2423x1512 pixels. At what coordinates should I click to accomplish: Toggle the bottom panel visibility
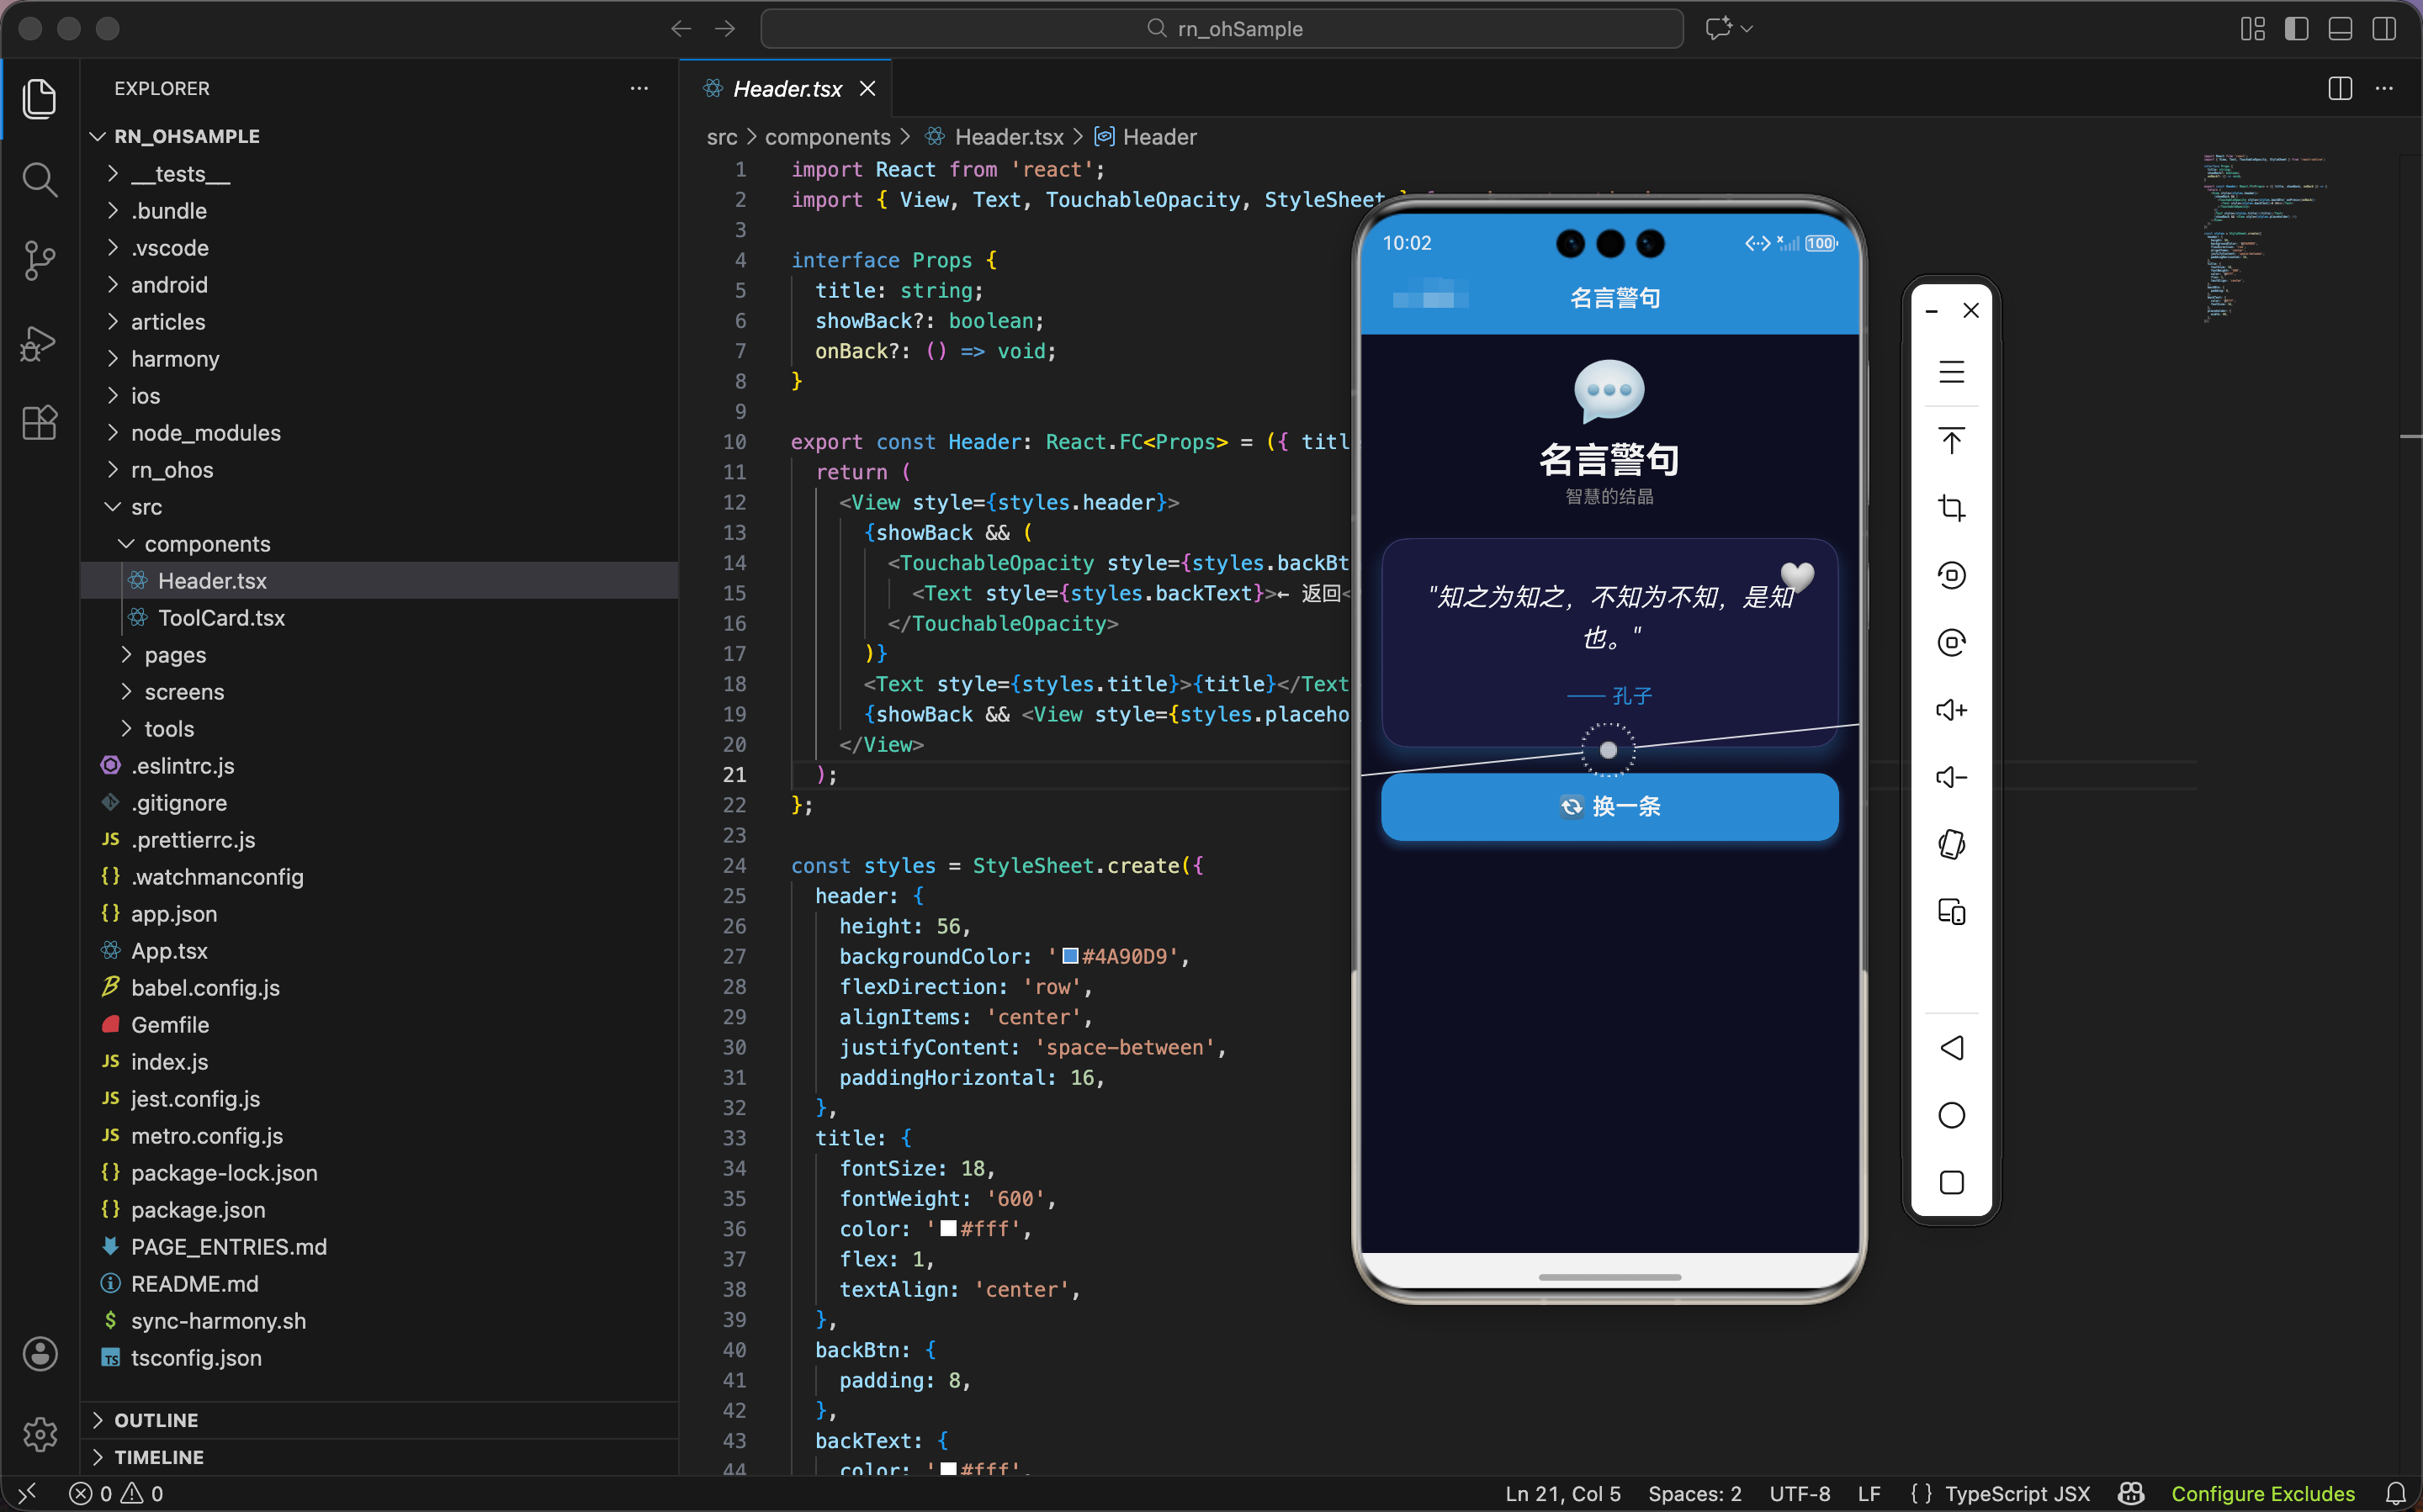[x=2340, y=29]
